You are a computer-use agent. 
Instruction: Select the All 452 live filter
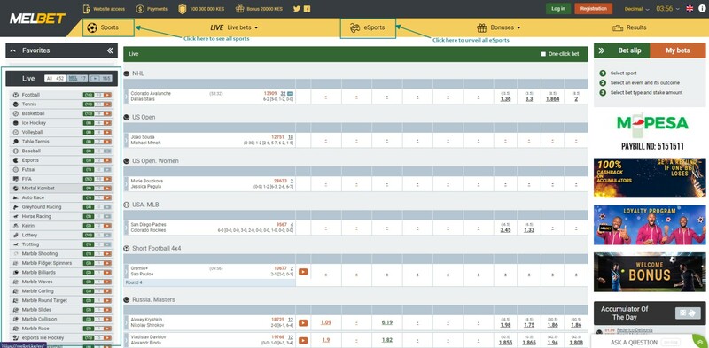(55, 79)
